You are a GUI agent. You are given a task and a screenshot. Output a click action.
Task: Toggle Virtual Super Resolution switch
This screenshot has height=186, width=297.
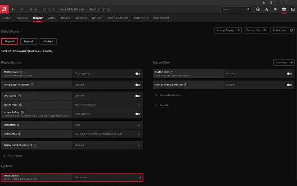click(138, 84)
